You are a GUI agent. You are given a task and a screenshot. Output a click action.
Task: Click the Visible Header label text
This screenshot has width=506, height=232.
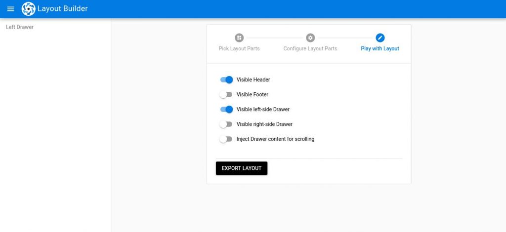(x=253, y=79)
